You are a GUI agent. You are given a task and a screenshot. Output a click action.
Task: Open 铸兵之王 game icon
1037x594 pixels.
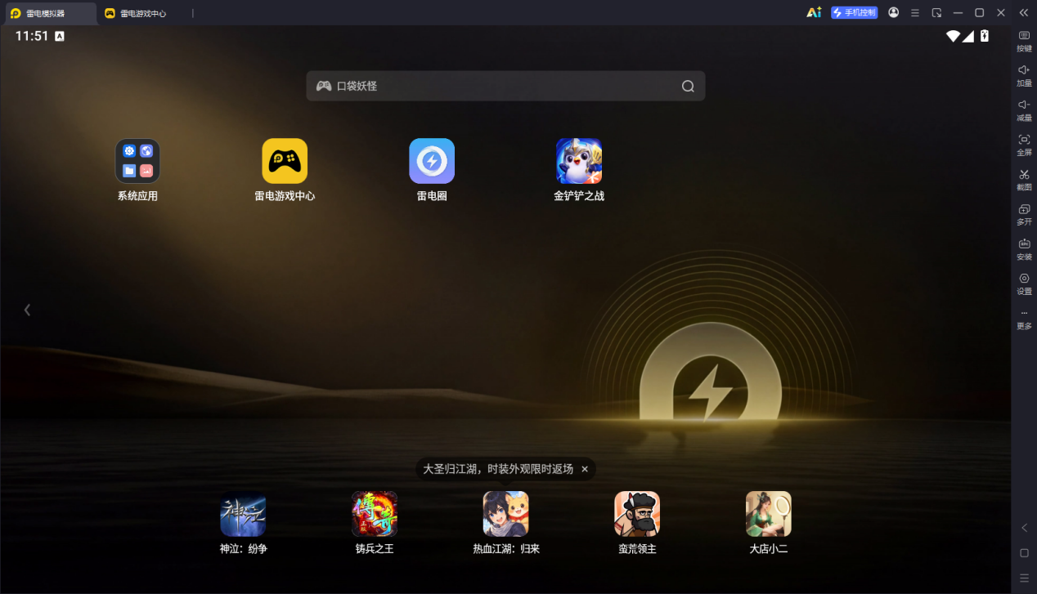[x=375, y=514]
